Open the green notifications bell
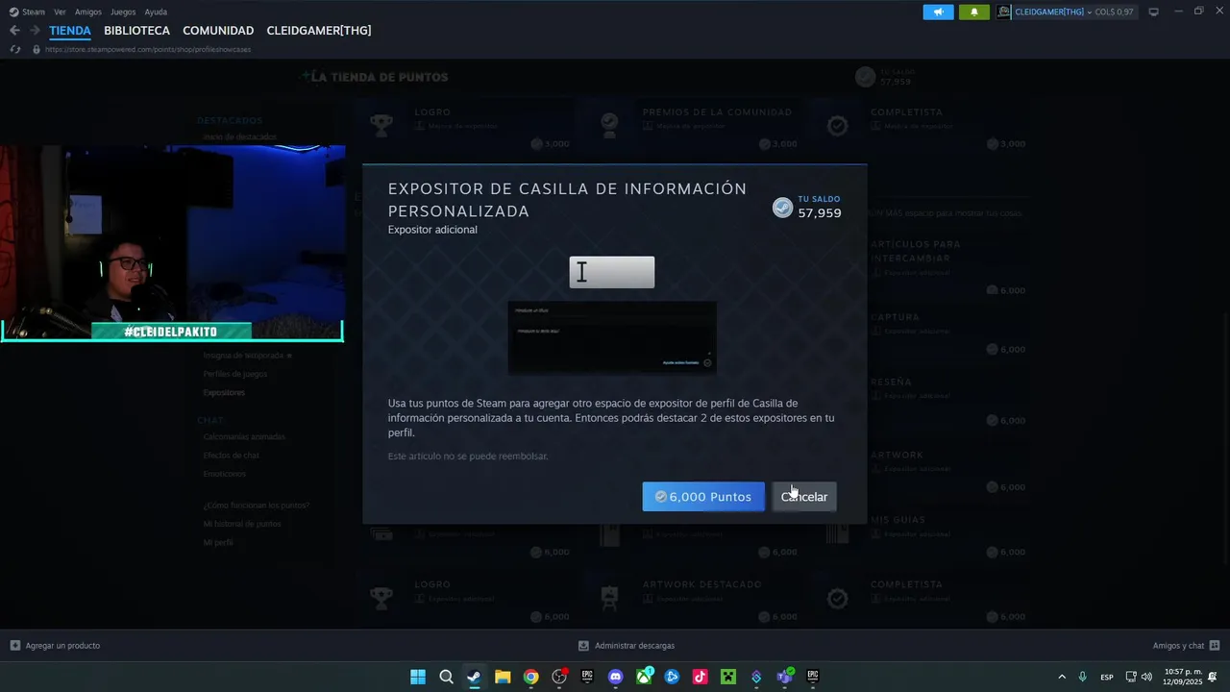 (973, 12)
